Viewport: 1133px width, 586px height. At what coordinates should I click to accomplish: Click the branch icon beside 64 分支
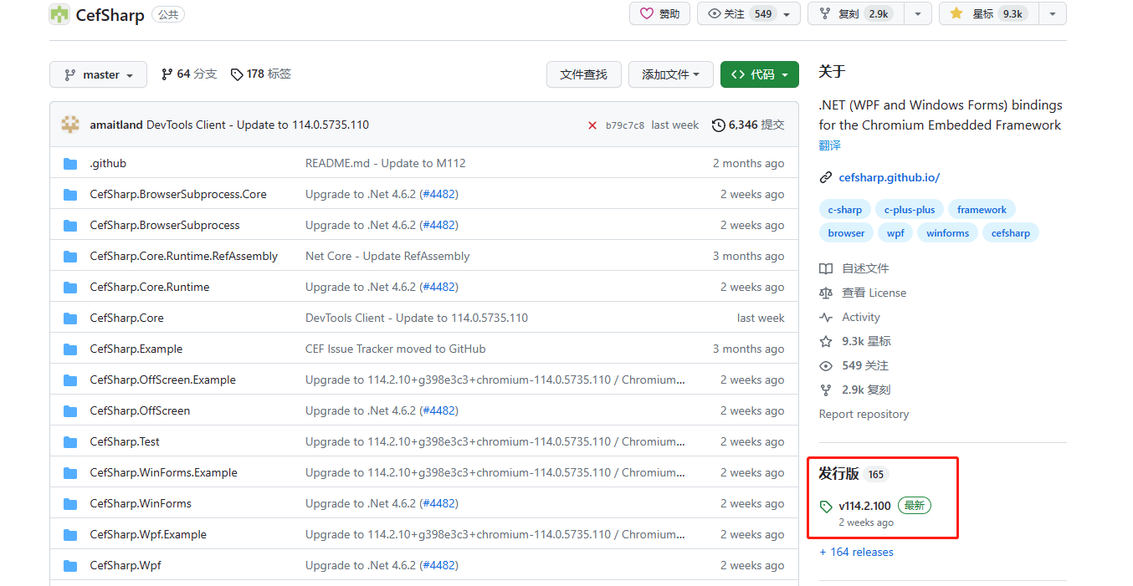pos(167,74)
